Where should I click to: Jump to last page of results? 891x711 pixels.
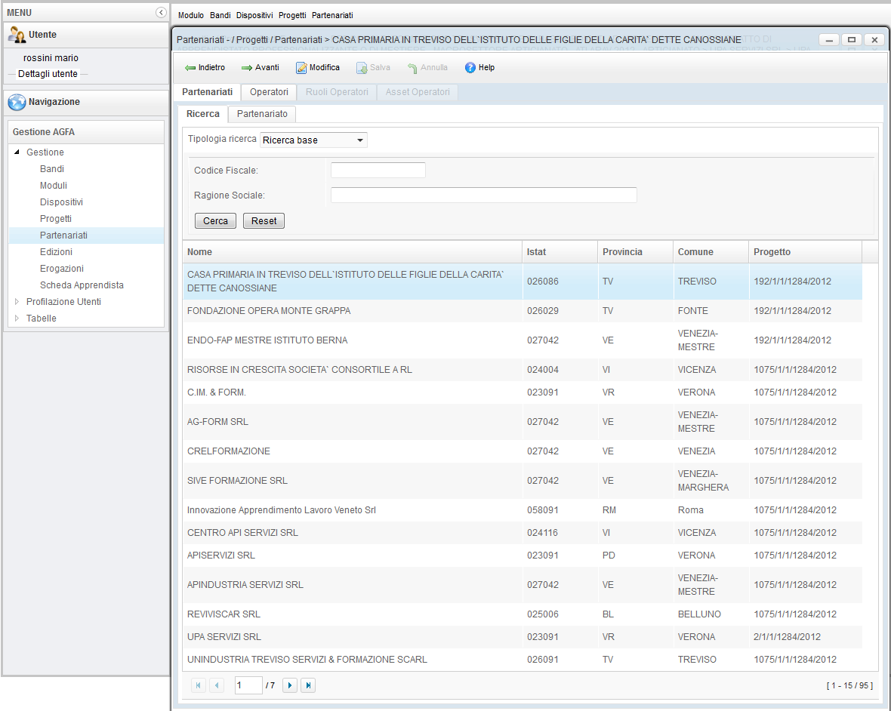(x=307, y=685)
